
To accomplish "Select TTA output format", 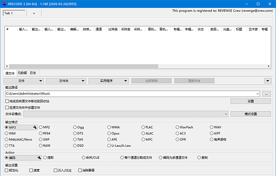I will tap(9, 145).
